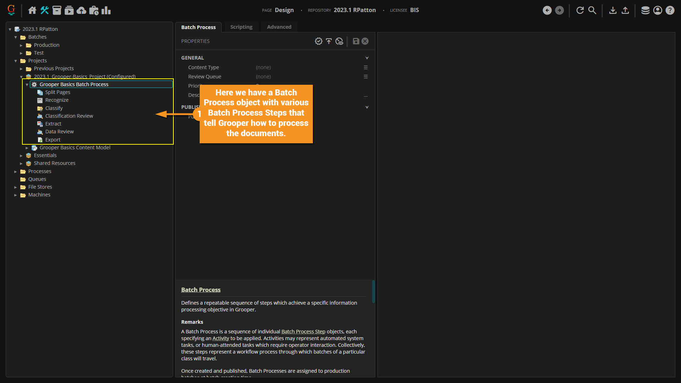Screen dimensions: 681x383
Task: Select the Classification Review step
Action: pos(69,116)
